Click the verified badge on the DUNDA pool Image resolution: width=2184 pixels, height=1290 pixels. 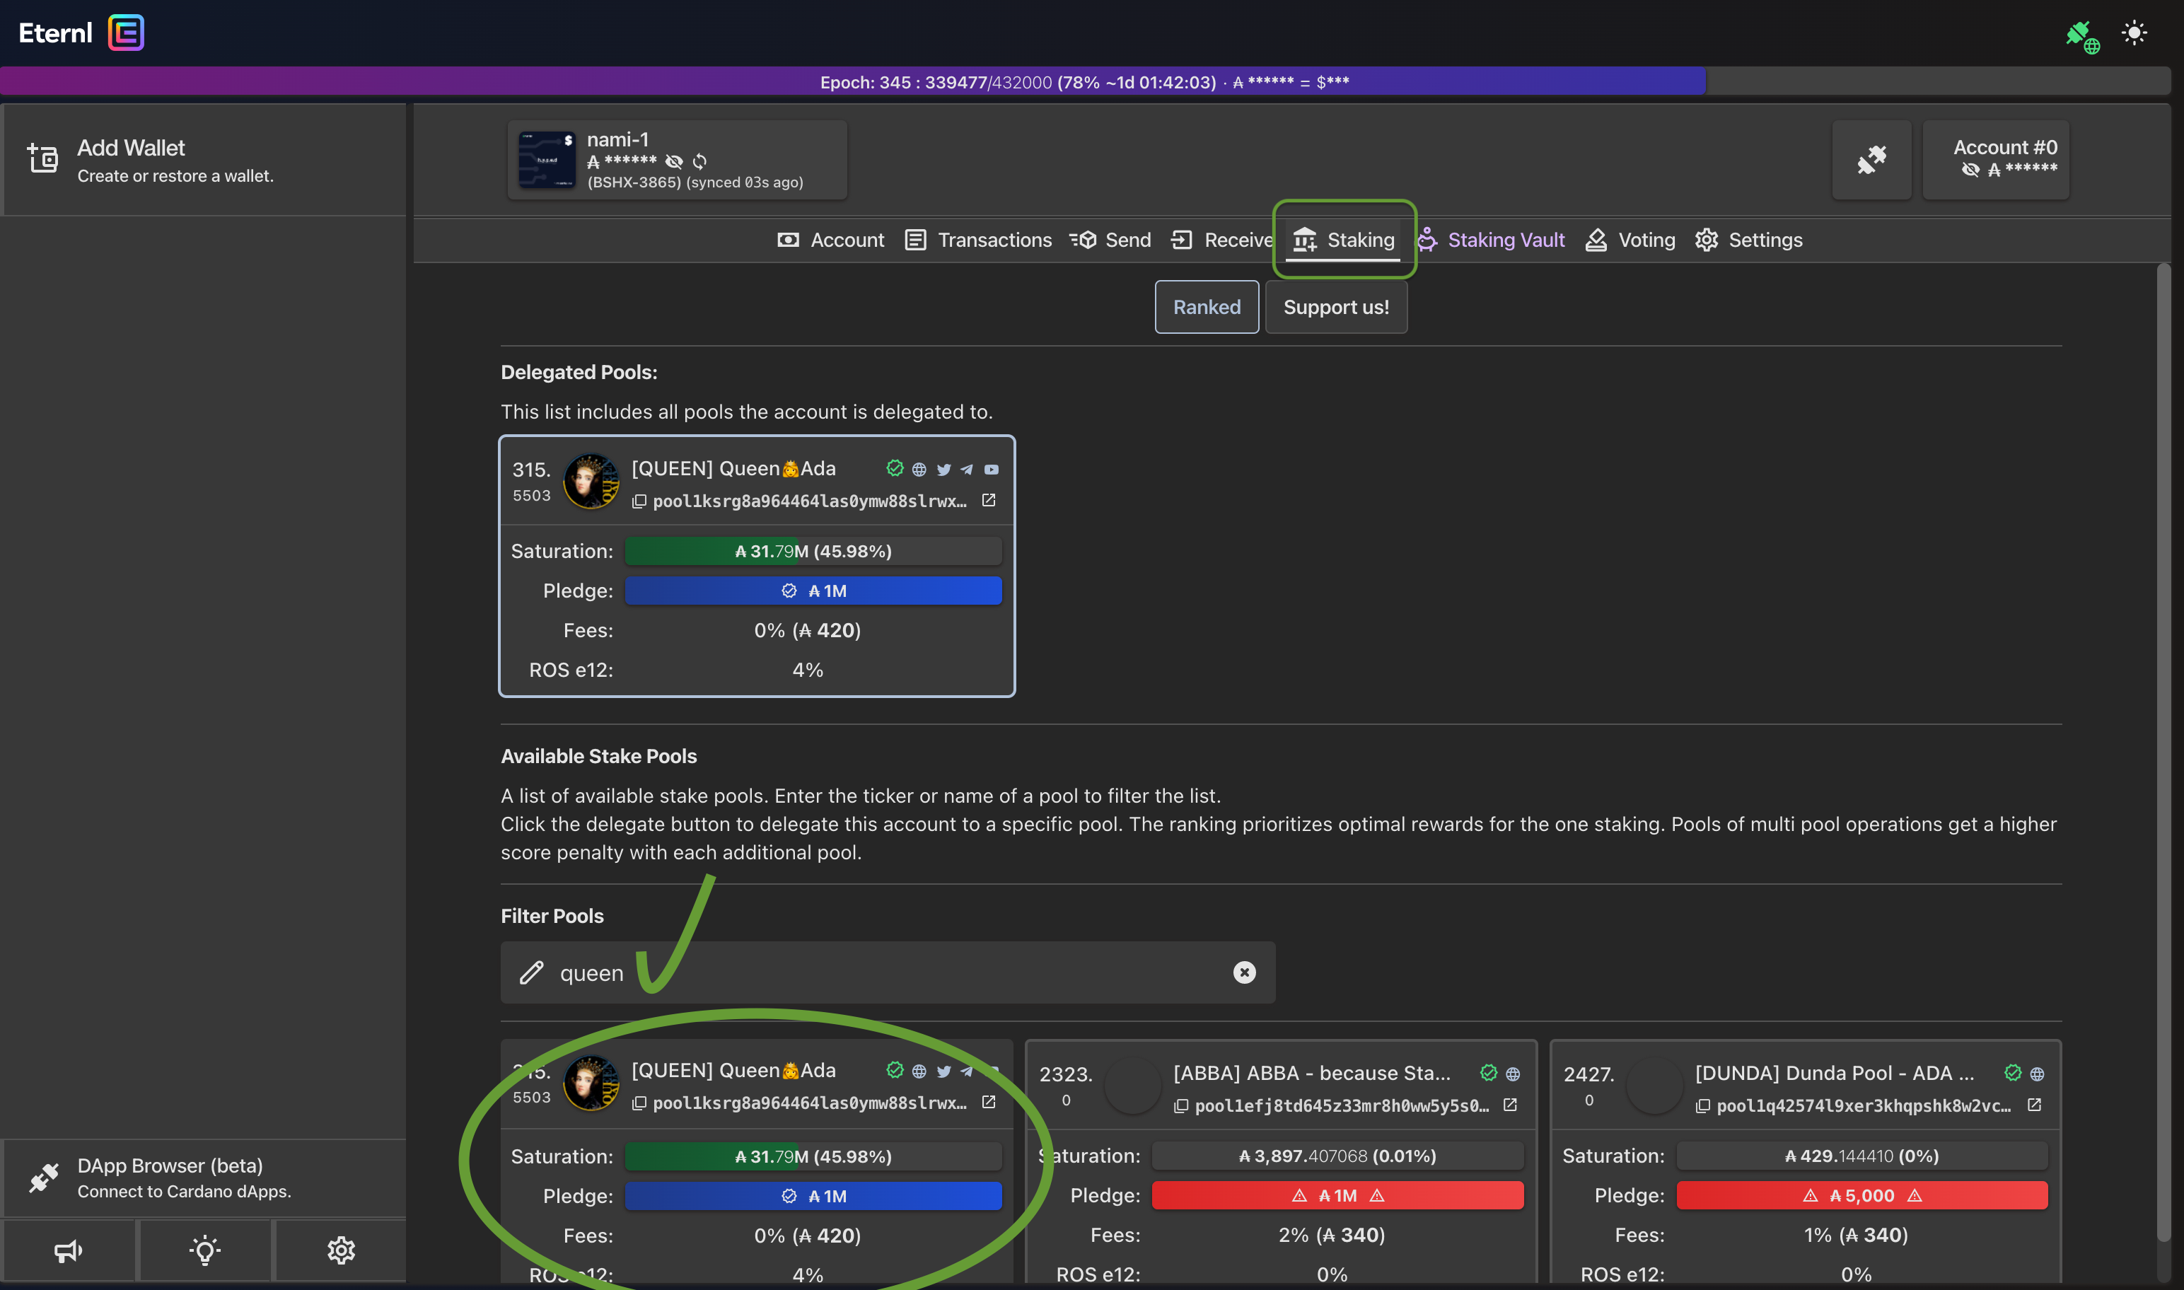tap(2013, 1073)
